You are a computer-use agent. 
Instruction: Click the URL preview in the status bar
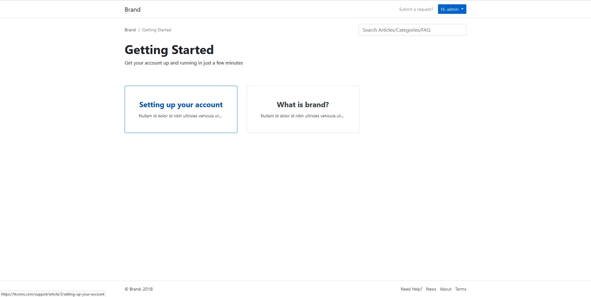click(x=53, y=294)
